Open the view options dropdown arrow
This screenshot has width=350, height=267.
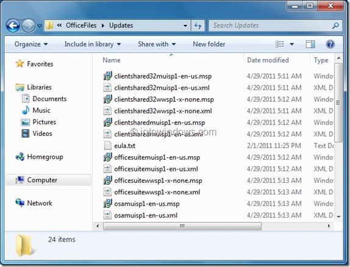coord(291,44)
